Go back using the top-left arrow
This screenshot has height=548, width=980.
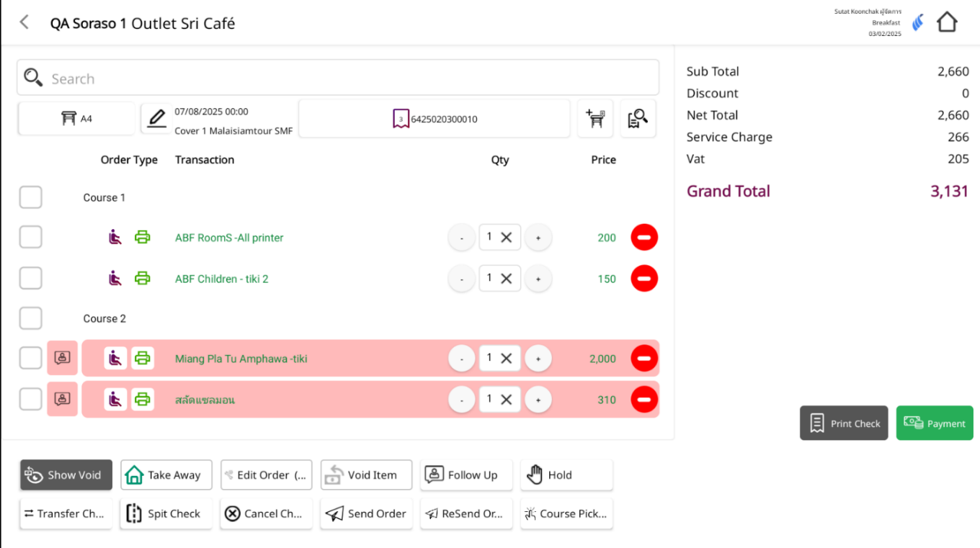(x=24, y=22)
